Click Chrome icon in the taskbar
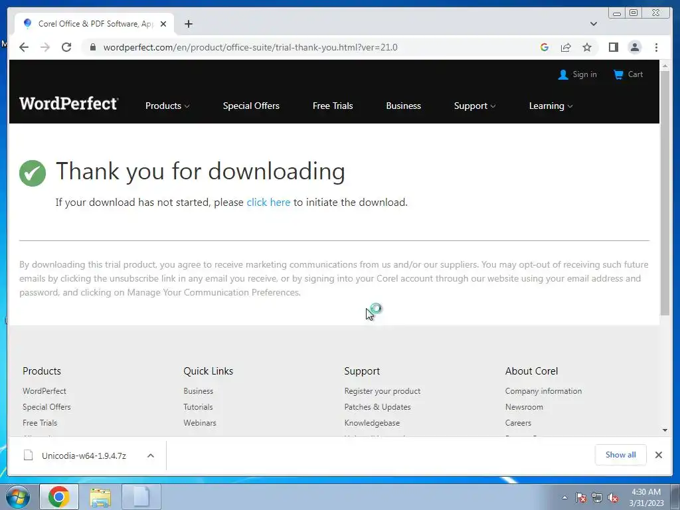 point(59,497)
